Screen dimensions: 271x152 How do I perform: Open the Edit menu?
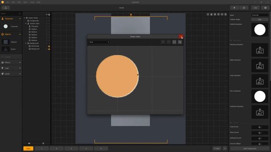13,2
